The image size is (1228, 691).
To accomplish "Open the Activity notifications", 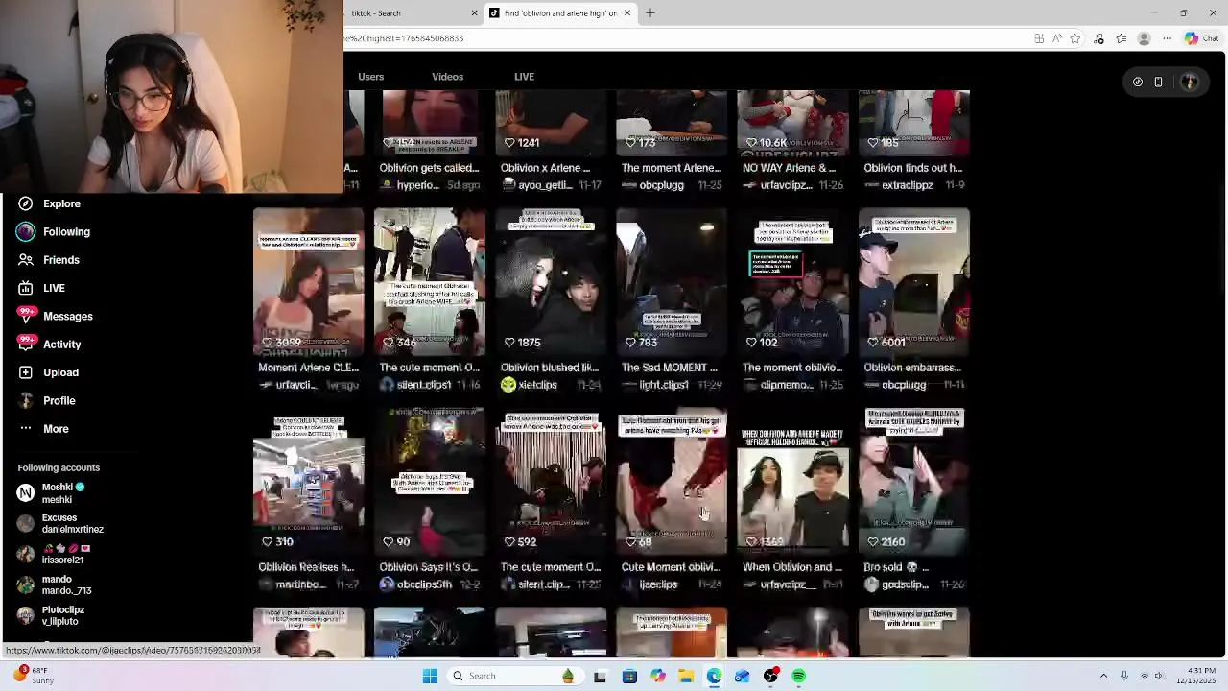I will (49, 345).
